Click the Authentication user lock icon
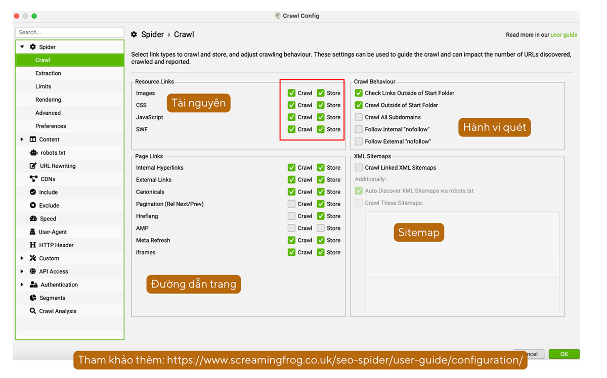This screenshot has height=378, width=607. [33, 285]
